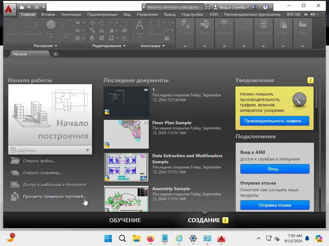Viewport: 329px width, 246px height.
Task: Switch to the СОЗДАНИЕ page
Action: [x=204, y=220]
